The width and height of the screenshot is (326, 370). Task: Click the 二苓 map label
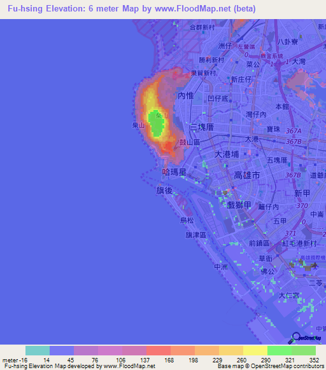coord(316,283)
